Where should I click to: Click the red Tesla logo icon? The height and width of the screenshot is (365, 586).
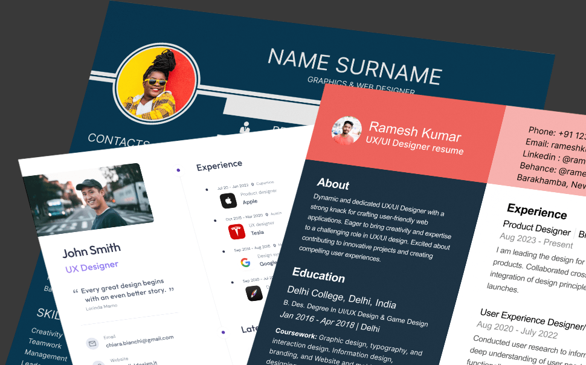pos(237,231)
